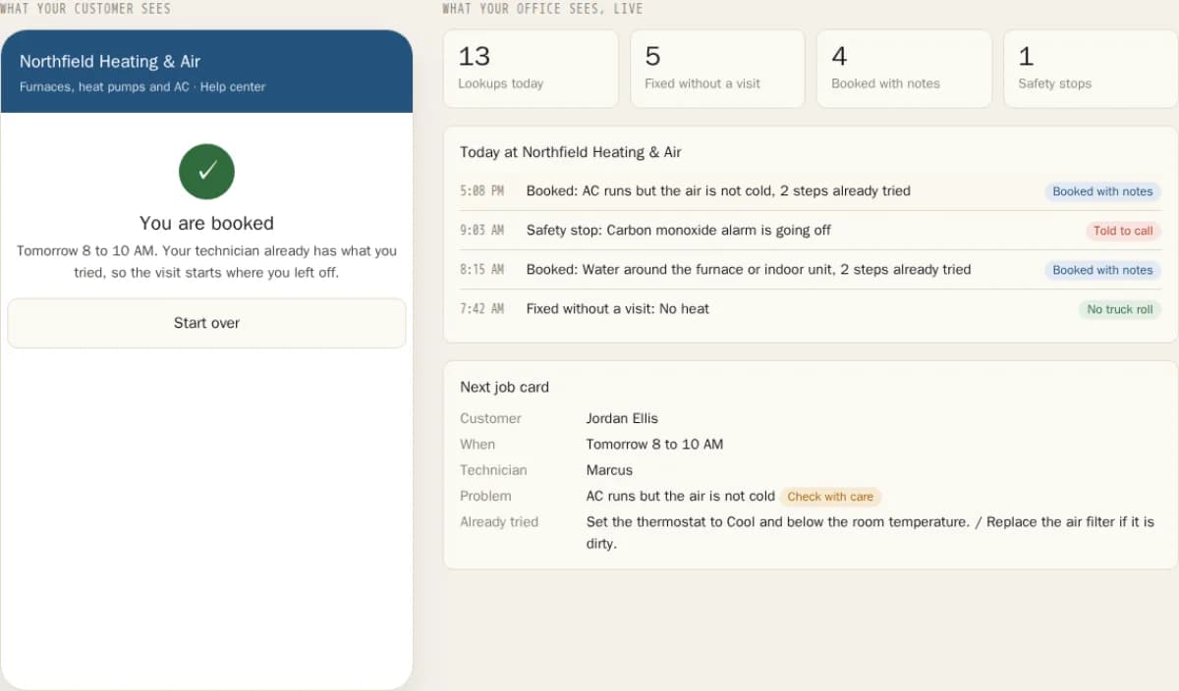
Task: Click the Northfield Heating & Air header title
Action: (x=110, y=61)
